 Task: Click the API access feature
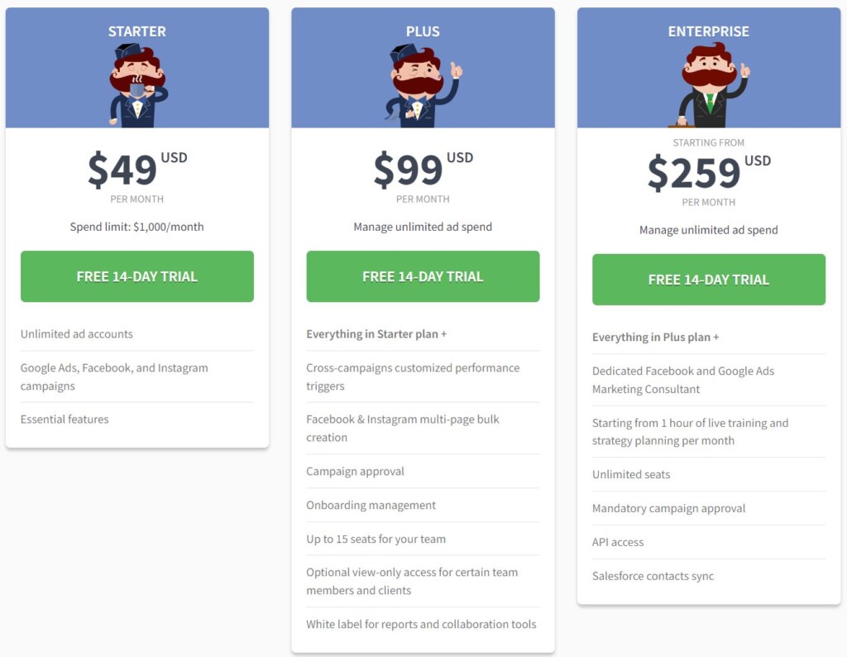tap(618, 543)
